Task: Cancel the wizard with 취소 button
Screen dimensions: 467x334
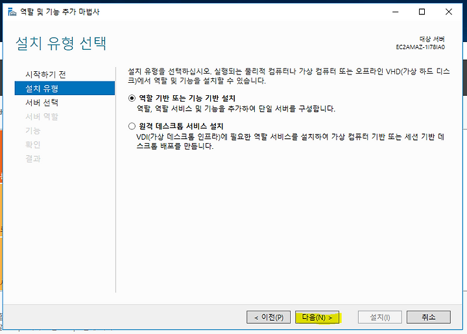Action: [428, 317]
